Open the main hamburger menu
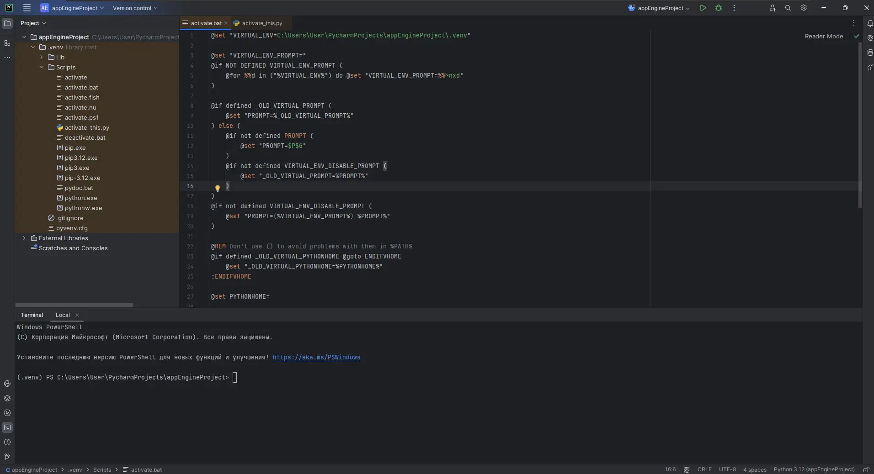This screenshot has height=474, width=874. (27, 8)
